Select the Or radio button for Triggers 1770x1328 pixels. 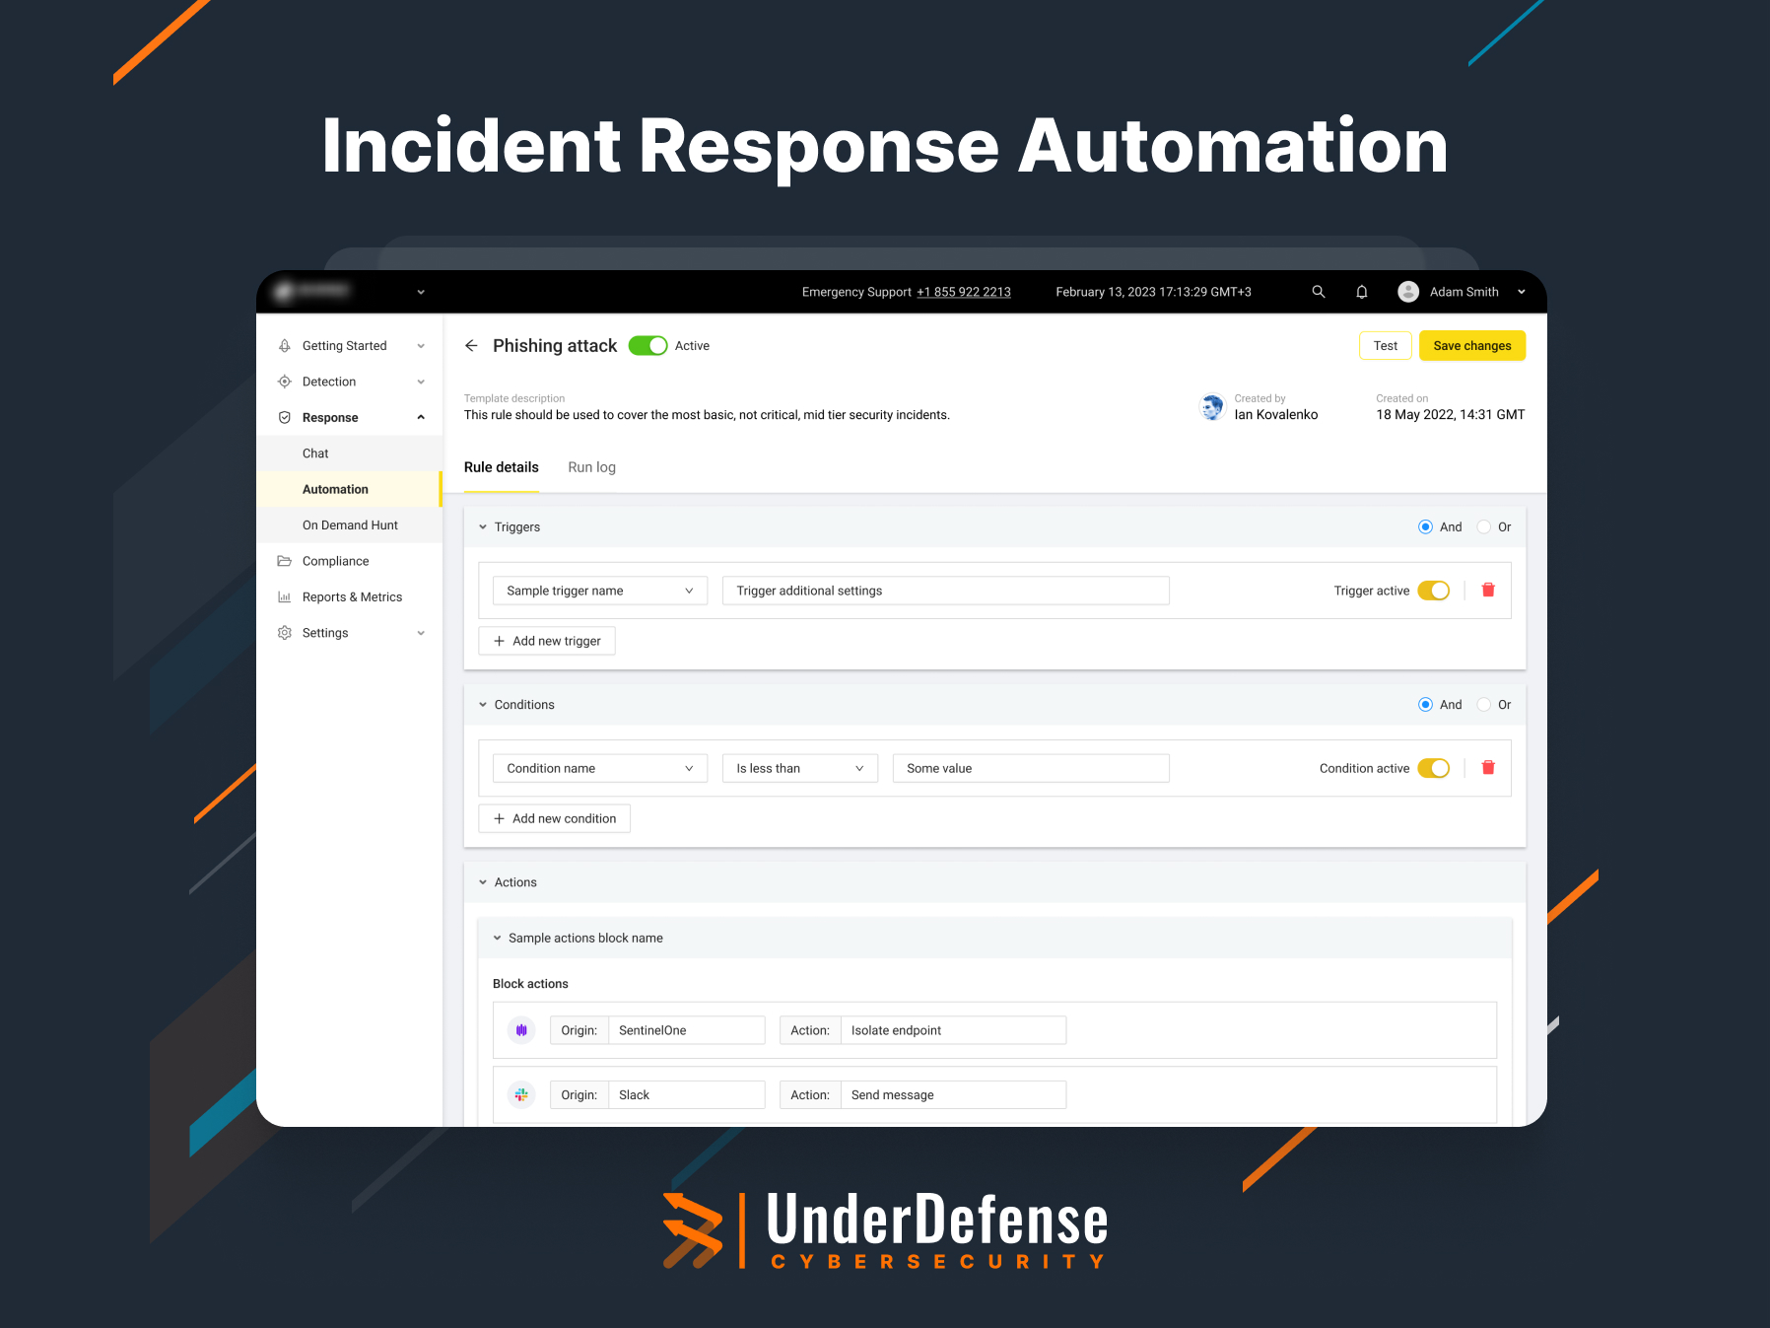point(1484,526)
